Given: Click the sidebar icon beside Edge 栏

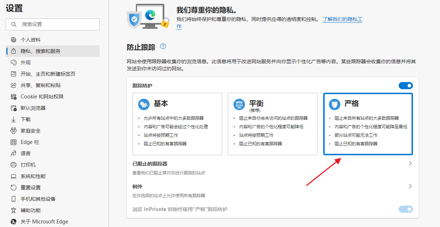Looking at the screenshot, I should tap(14, 142).
